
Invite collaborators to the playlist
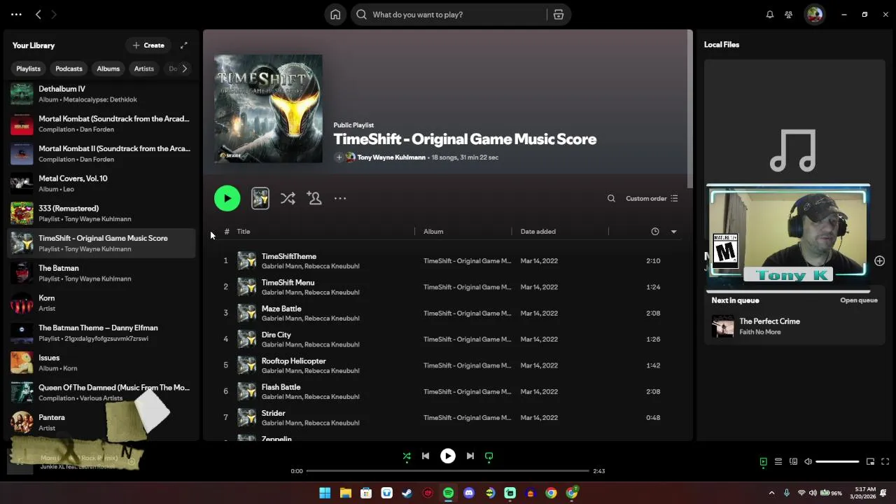click(x=314, y=198)
